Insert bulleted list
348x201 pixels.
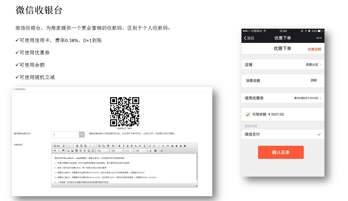tap(154, 146)
